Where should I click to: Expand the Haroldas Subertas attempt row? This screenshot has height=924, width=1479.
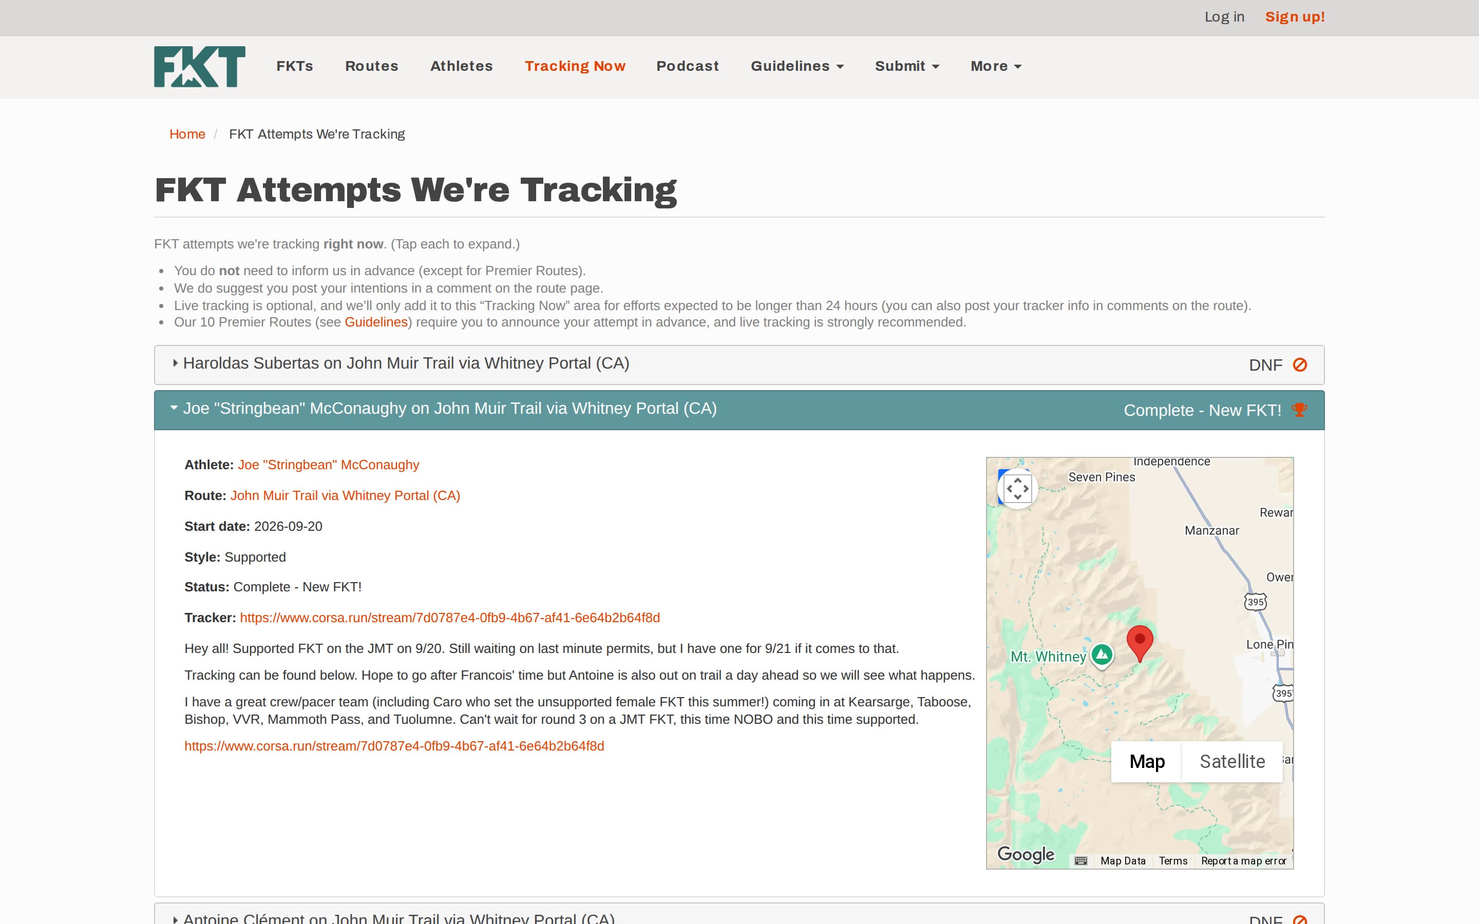pos(739,365)
